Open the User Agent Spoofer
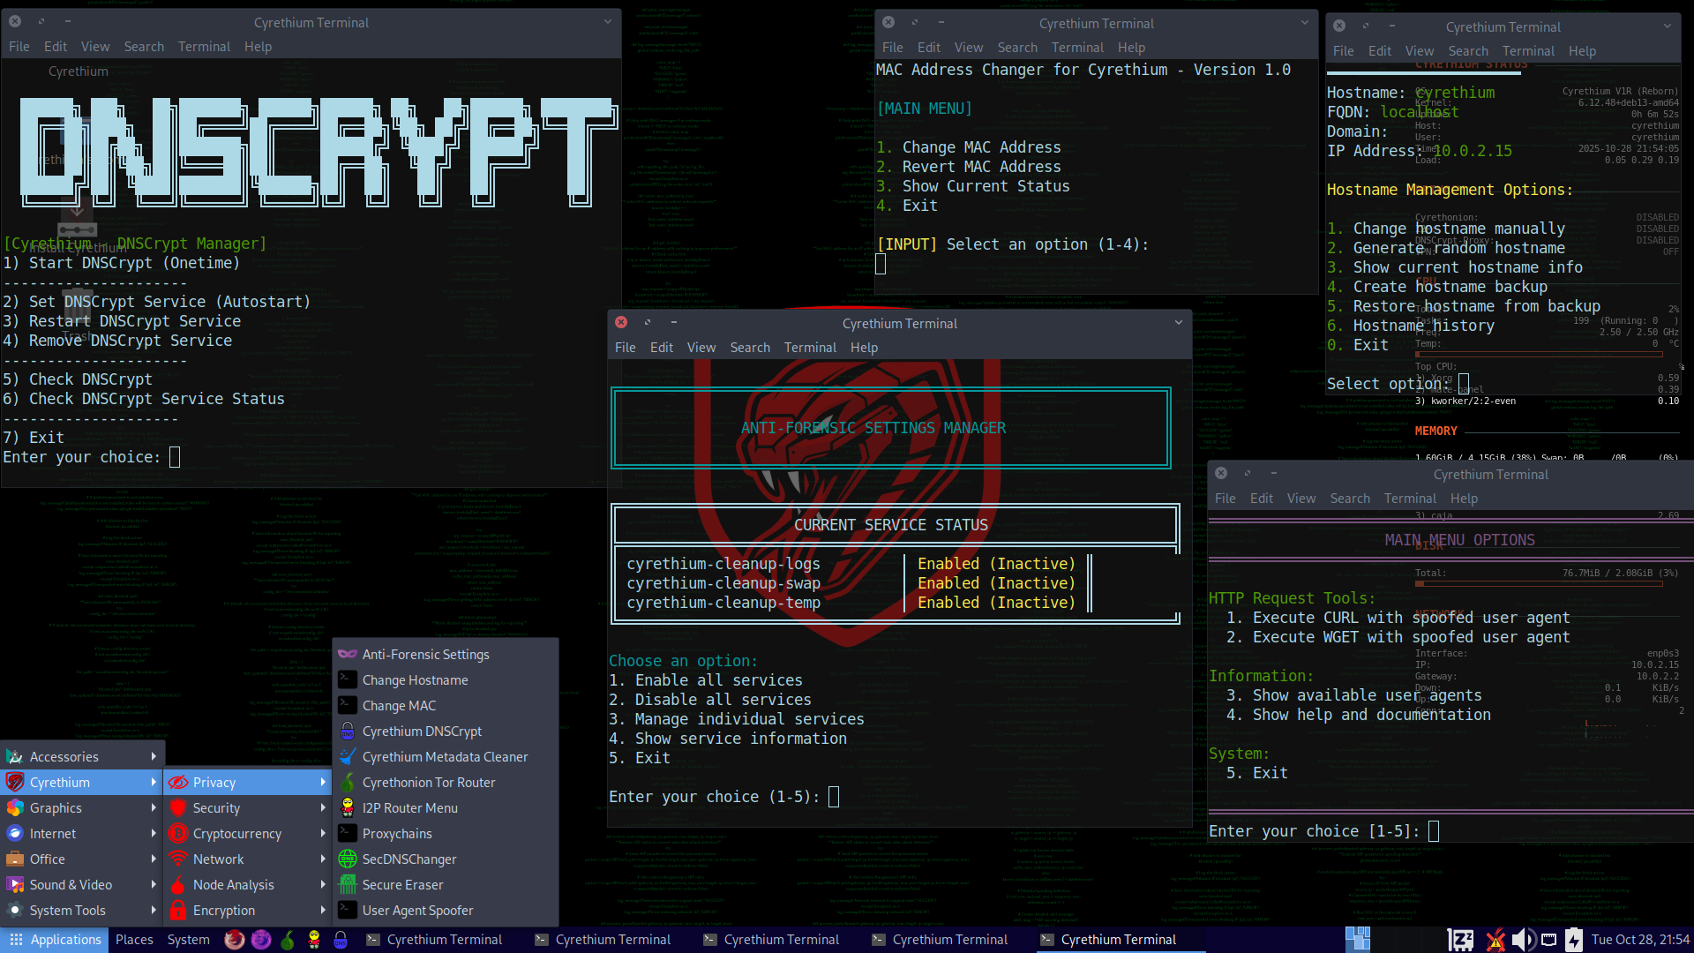The width and height of the screenshot is (1694, 953). [x=416, y=910]
